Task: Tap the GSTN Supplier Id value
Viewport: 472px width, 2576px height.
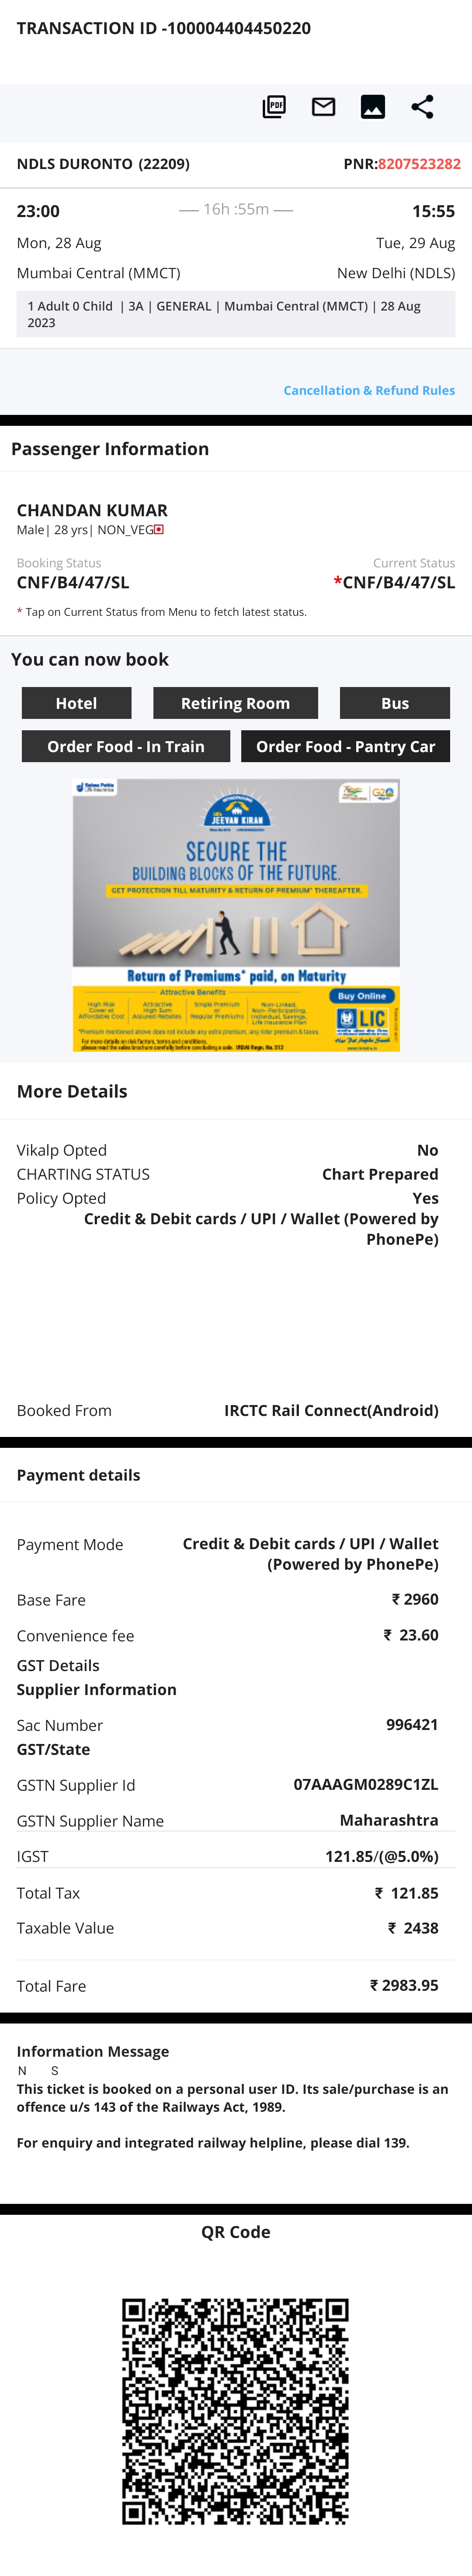Action: (366, 1784)
